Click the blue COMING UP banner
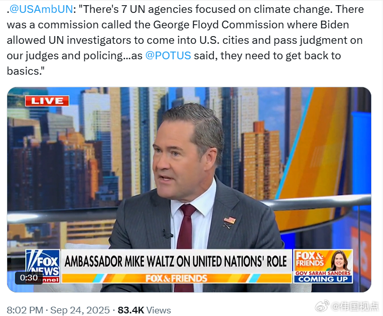The width and height of the screenshot is (383, 316). pos(323,279)
